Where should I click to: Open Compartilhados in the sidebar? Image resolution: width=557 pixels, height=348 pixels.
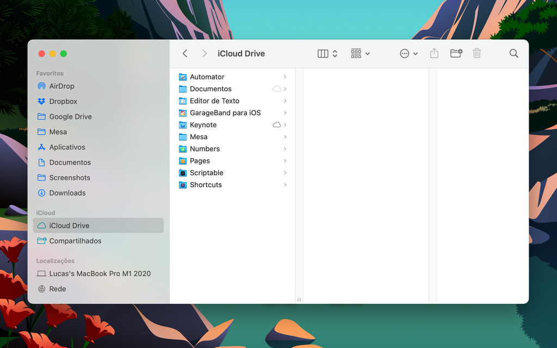tap(98, 241)
